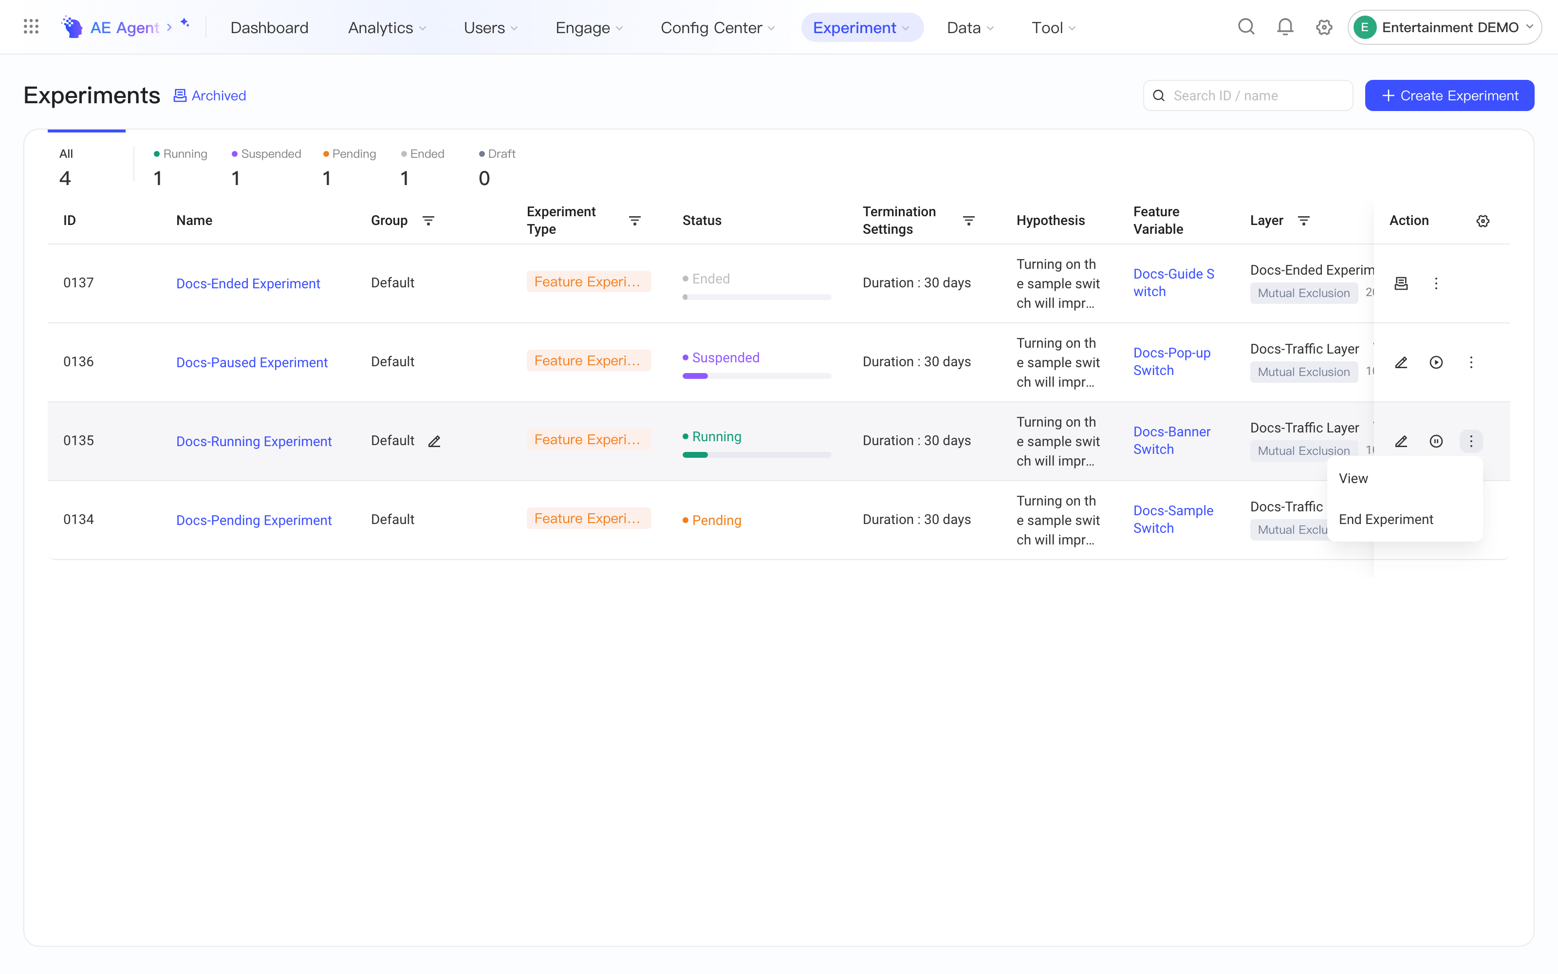Open the Group column filter
Image resolution: width=1558 pixels, height=974 pixels.
[x=428, y=221]
